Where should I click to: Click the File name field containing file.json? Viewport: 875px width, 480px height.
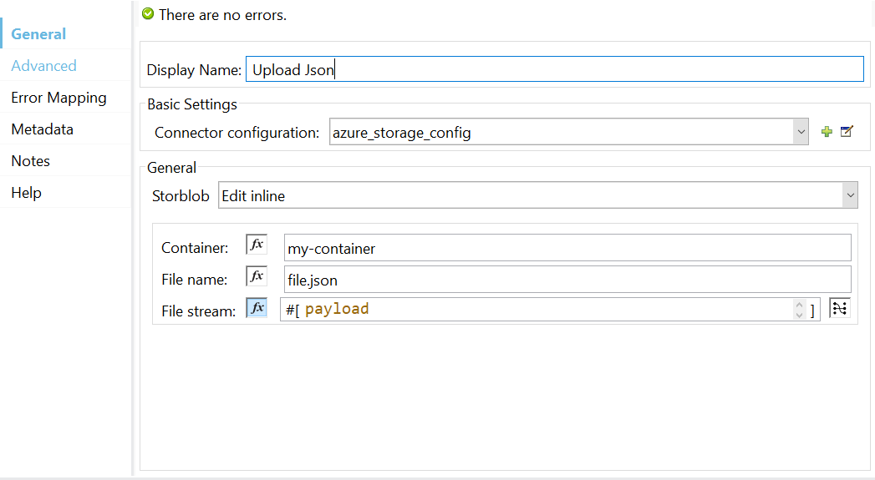567,280
